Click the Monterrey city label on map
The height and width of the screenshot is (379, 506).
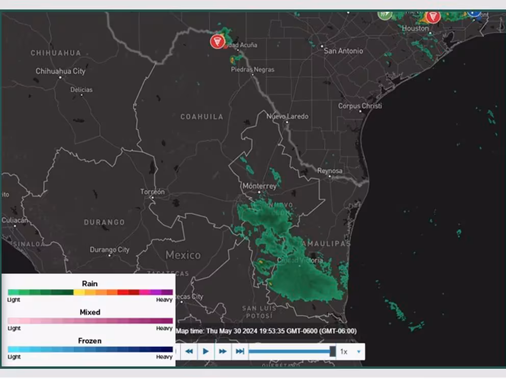pyautogui.click(x=259, y=186)
